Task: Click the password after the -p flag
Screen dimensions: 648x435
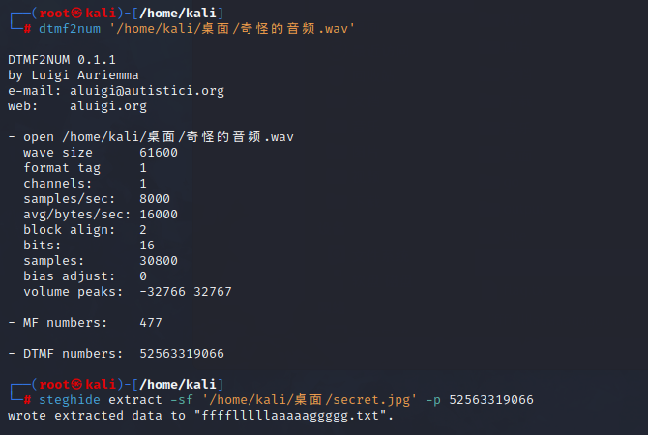Action: coord(490,400)
